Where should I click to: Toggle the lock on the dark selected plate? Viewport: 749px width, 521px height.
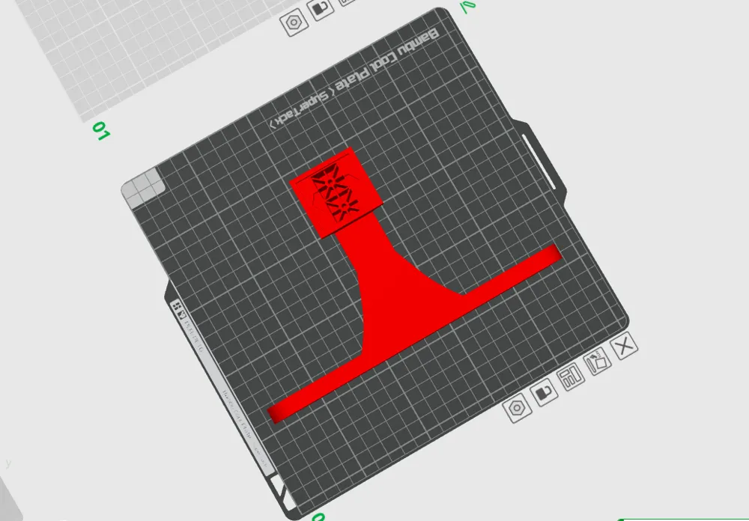pos(544,392)
